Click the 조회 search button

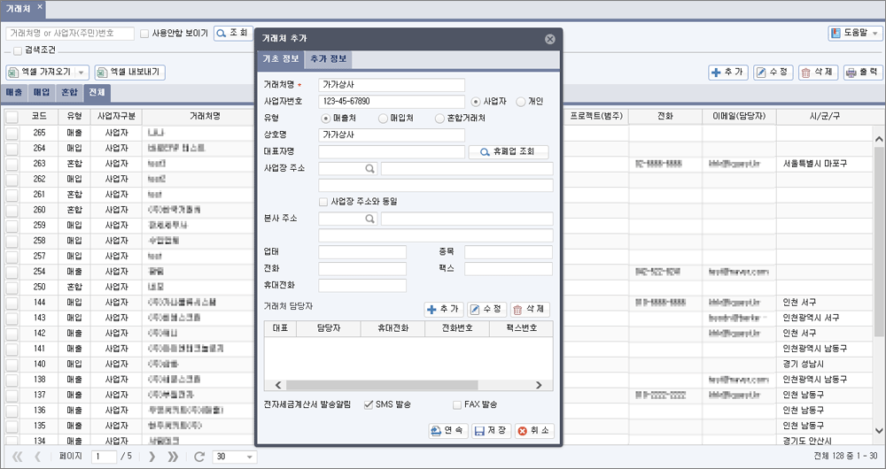(x=233, y=34)
